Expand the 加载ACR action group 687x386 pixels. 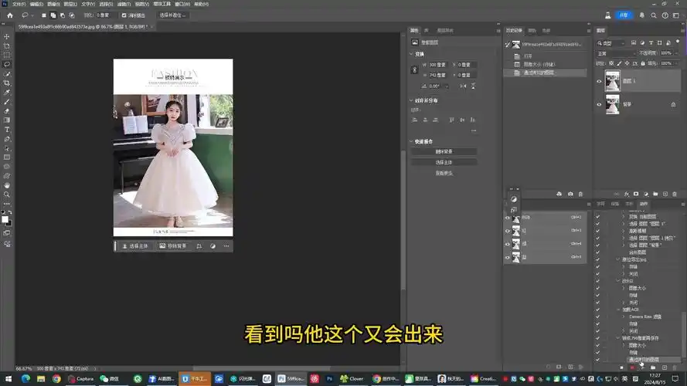point(617,310)
